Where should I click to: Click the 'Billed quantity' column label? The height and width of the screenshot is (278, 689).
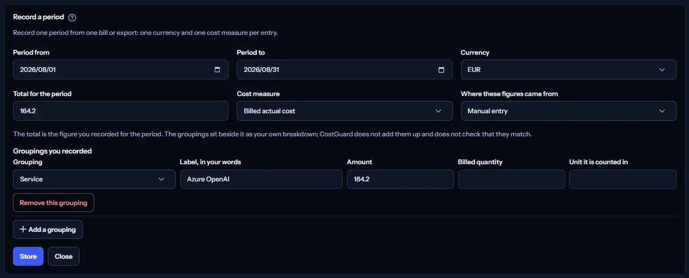(x=480, y=162)
